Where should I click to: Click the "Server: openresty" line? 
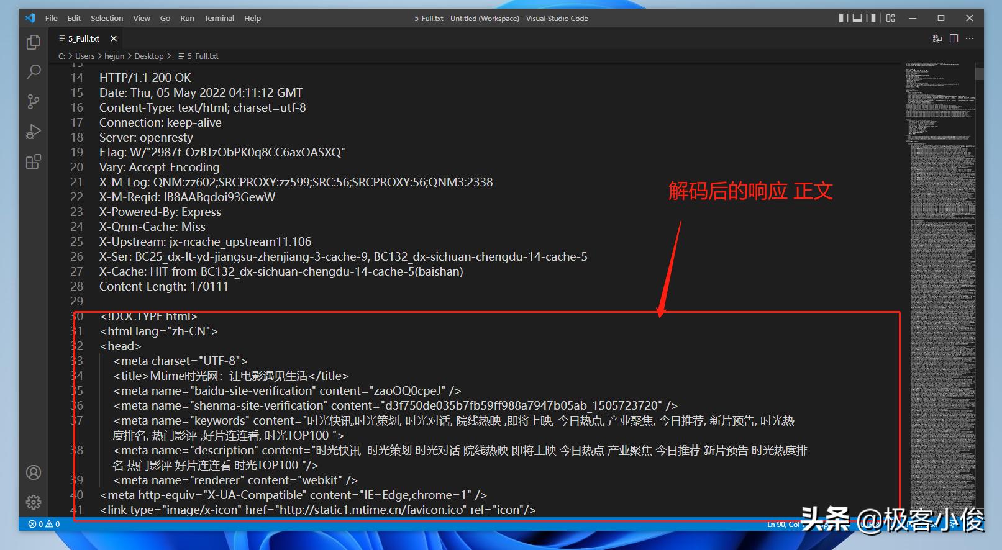pos(146,137)
